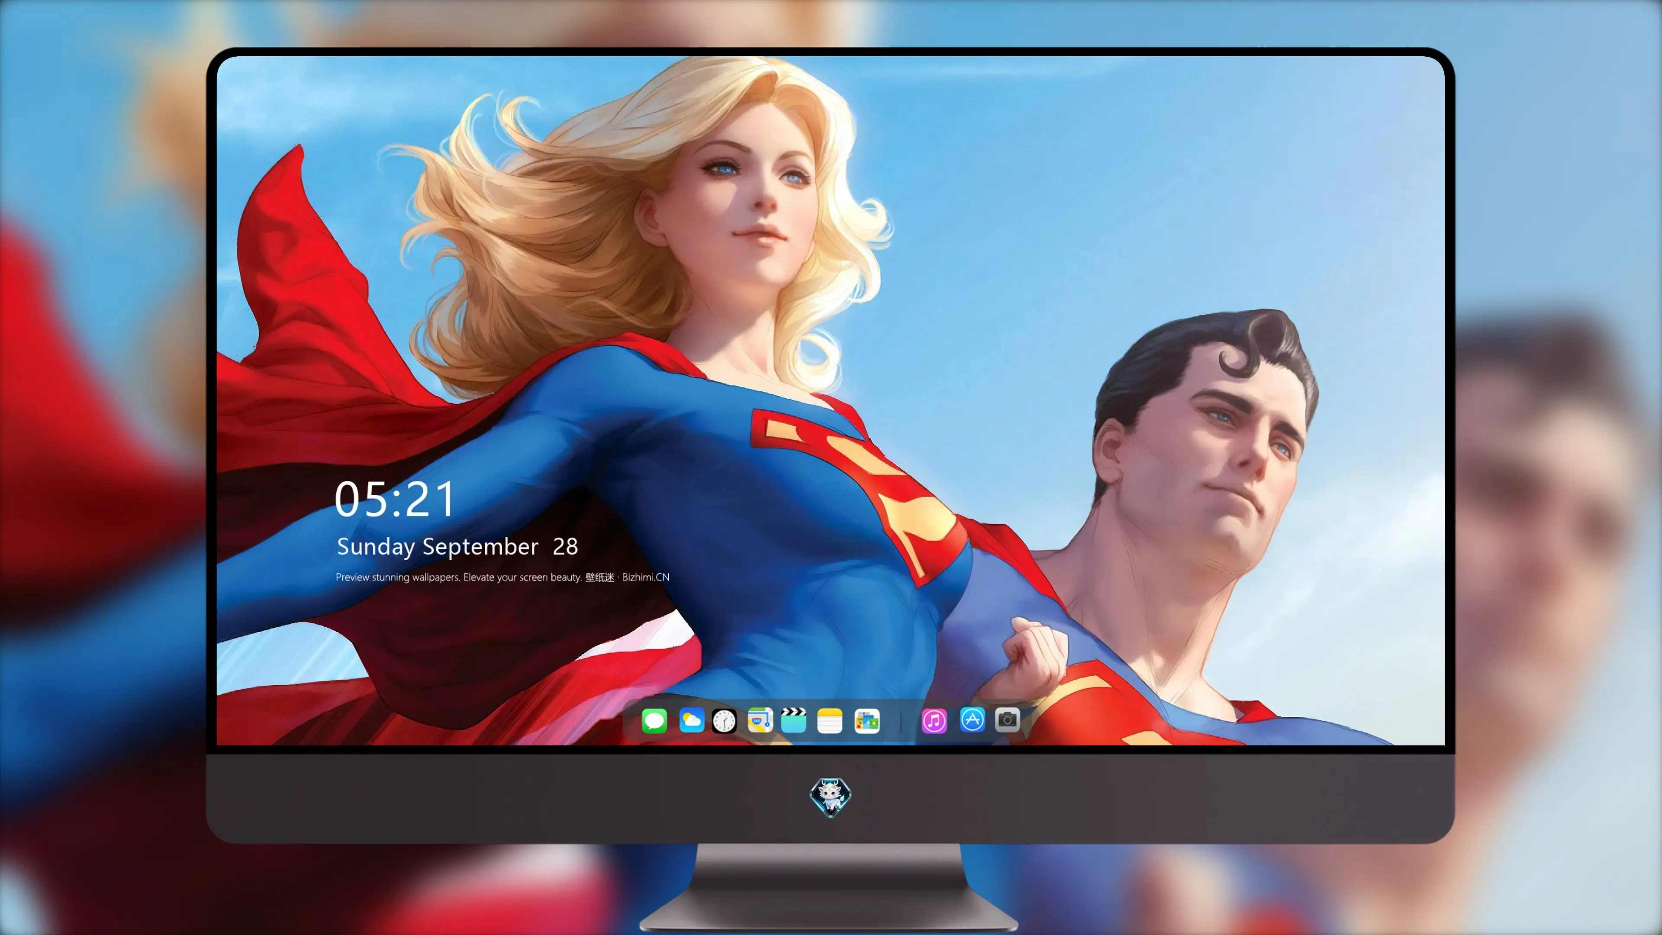Screen dimensions: 1662x935
Task: Open the Camera app in the dock
Action: click(x=1007, y=719)
